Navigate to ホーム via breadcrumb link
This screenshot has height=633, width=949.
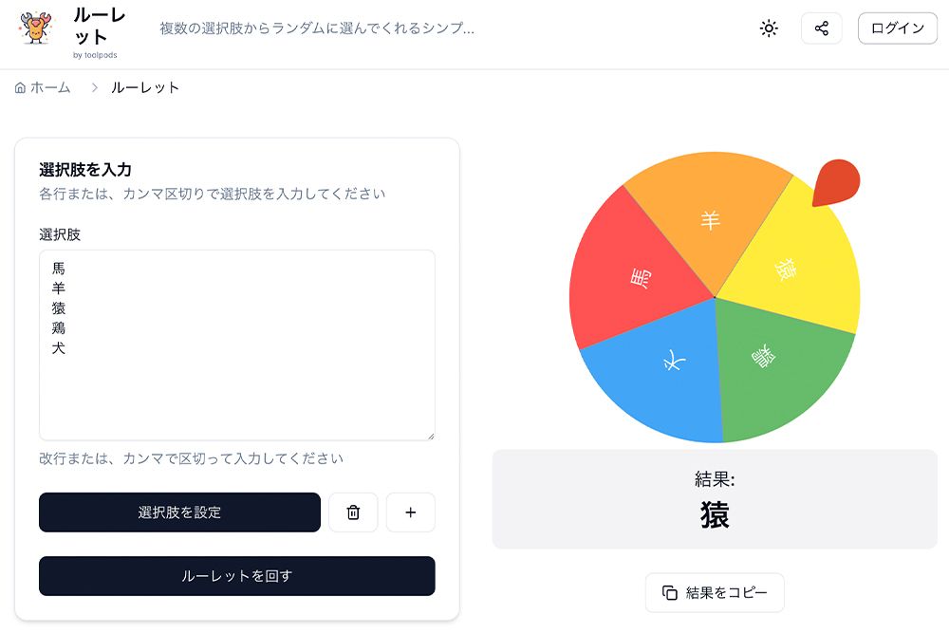pyautogui.click(x=49, y=86)
